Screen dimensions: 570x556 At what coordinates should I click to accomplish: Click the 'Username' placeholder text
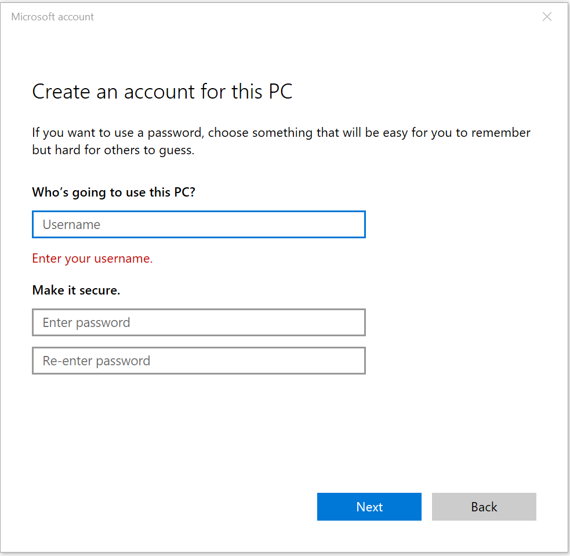point(71,224)
